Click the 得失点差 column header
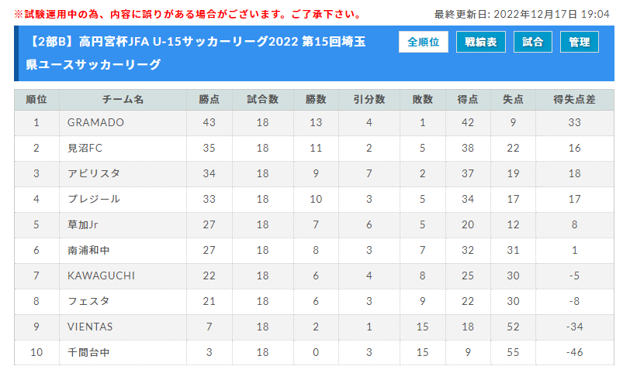 pyautogui.click(x=575, y=100)
